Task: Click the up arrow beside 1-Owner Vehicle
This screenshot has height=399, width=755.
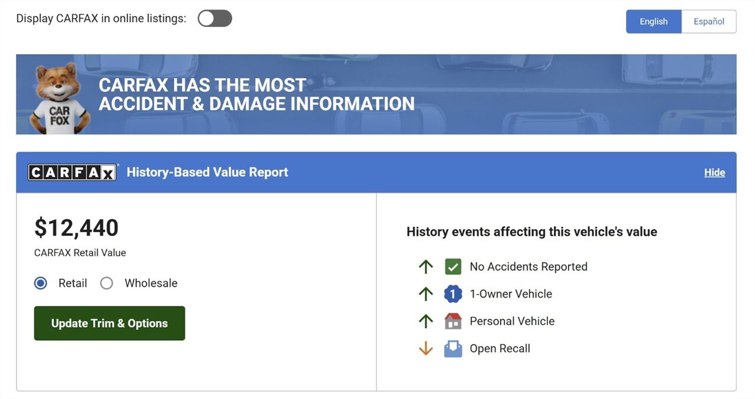Action: [x=426, y=294]
